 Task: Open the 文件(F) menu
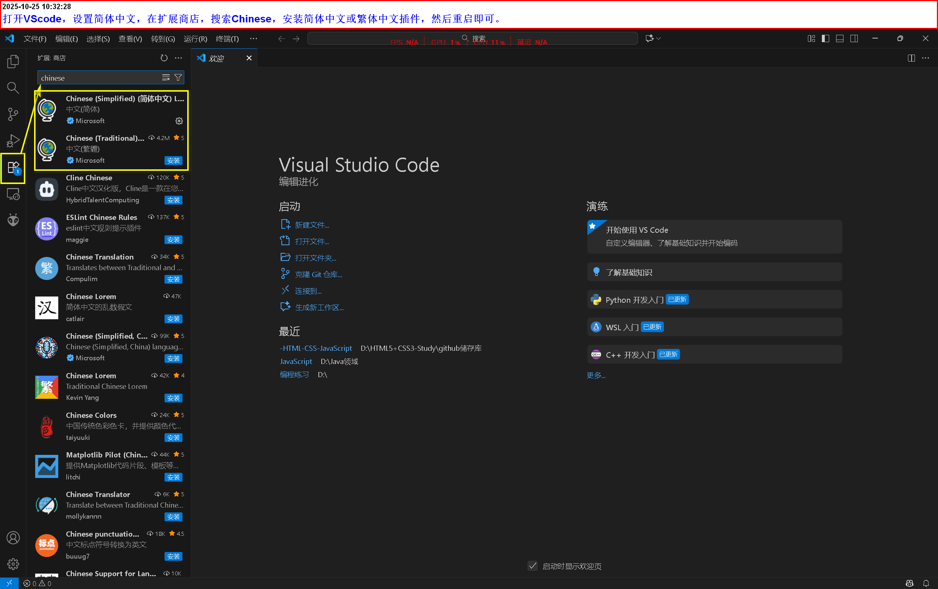[35, 38]
